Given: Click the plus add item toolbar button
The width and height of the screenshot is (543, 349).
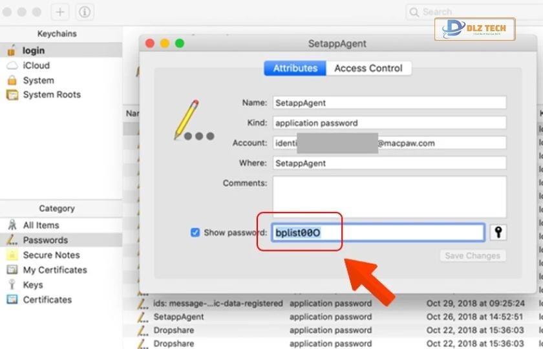Looking at the screenshot, I should coord(59,12).
